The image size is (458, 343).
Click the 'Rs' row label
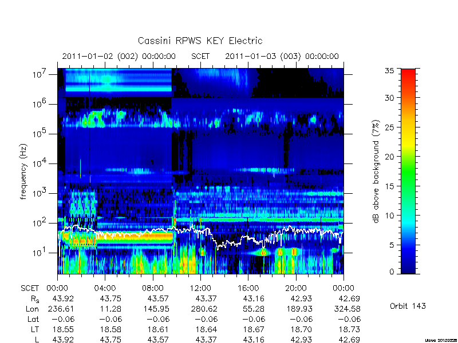coord(35,299)
